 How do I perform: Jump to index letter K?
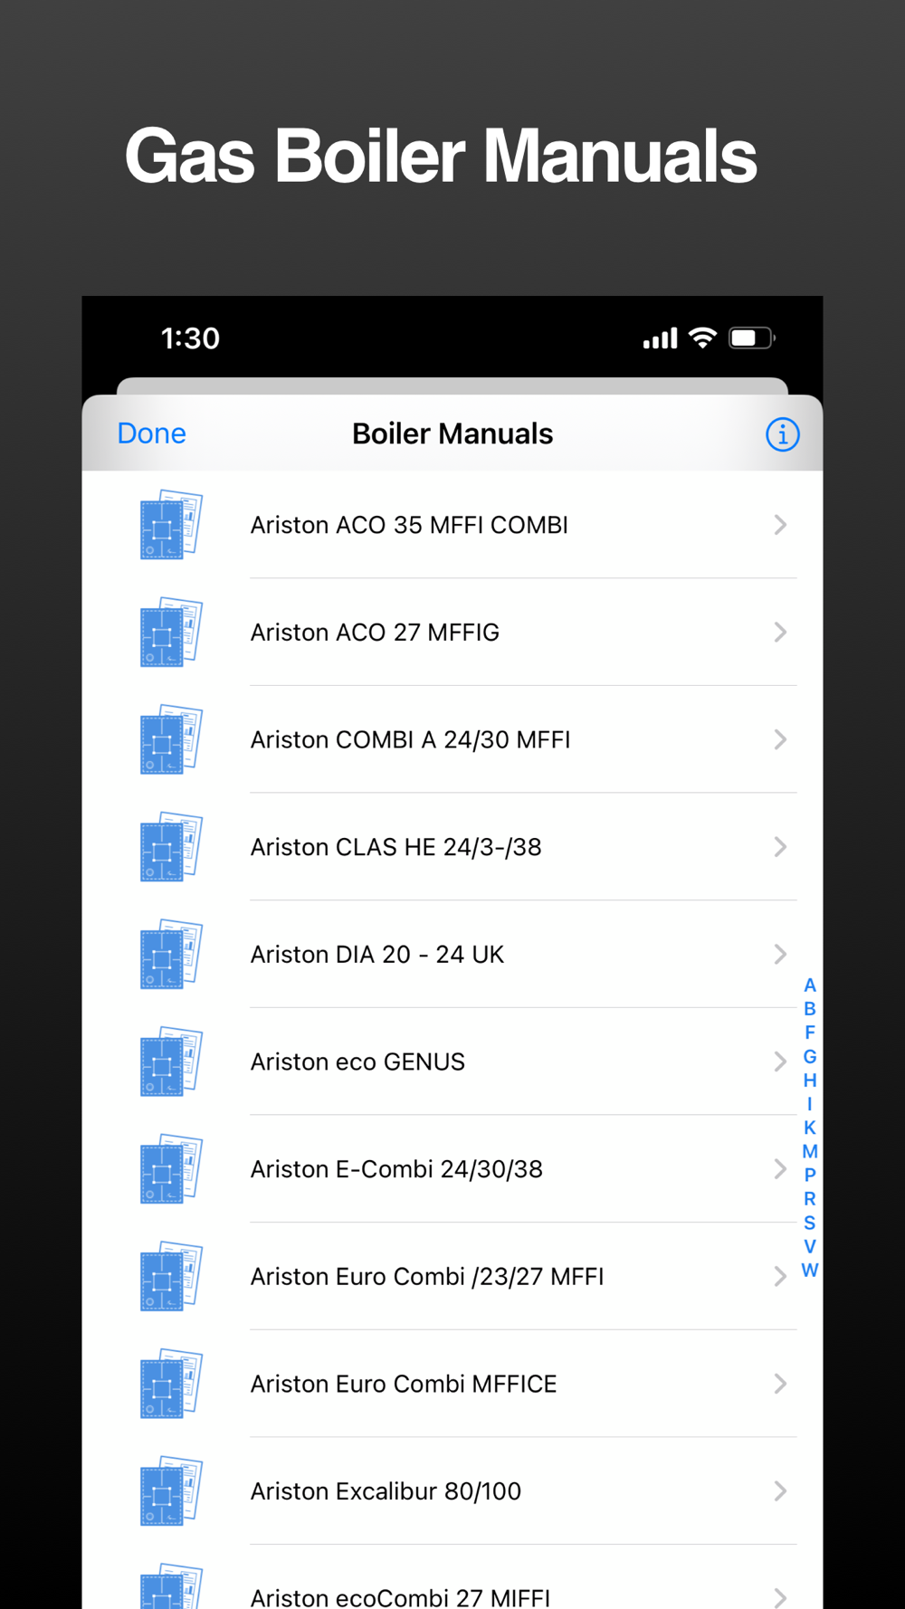(x=810, y=1128)
